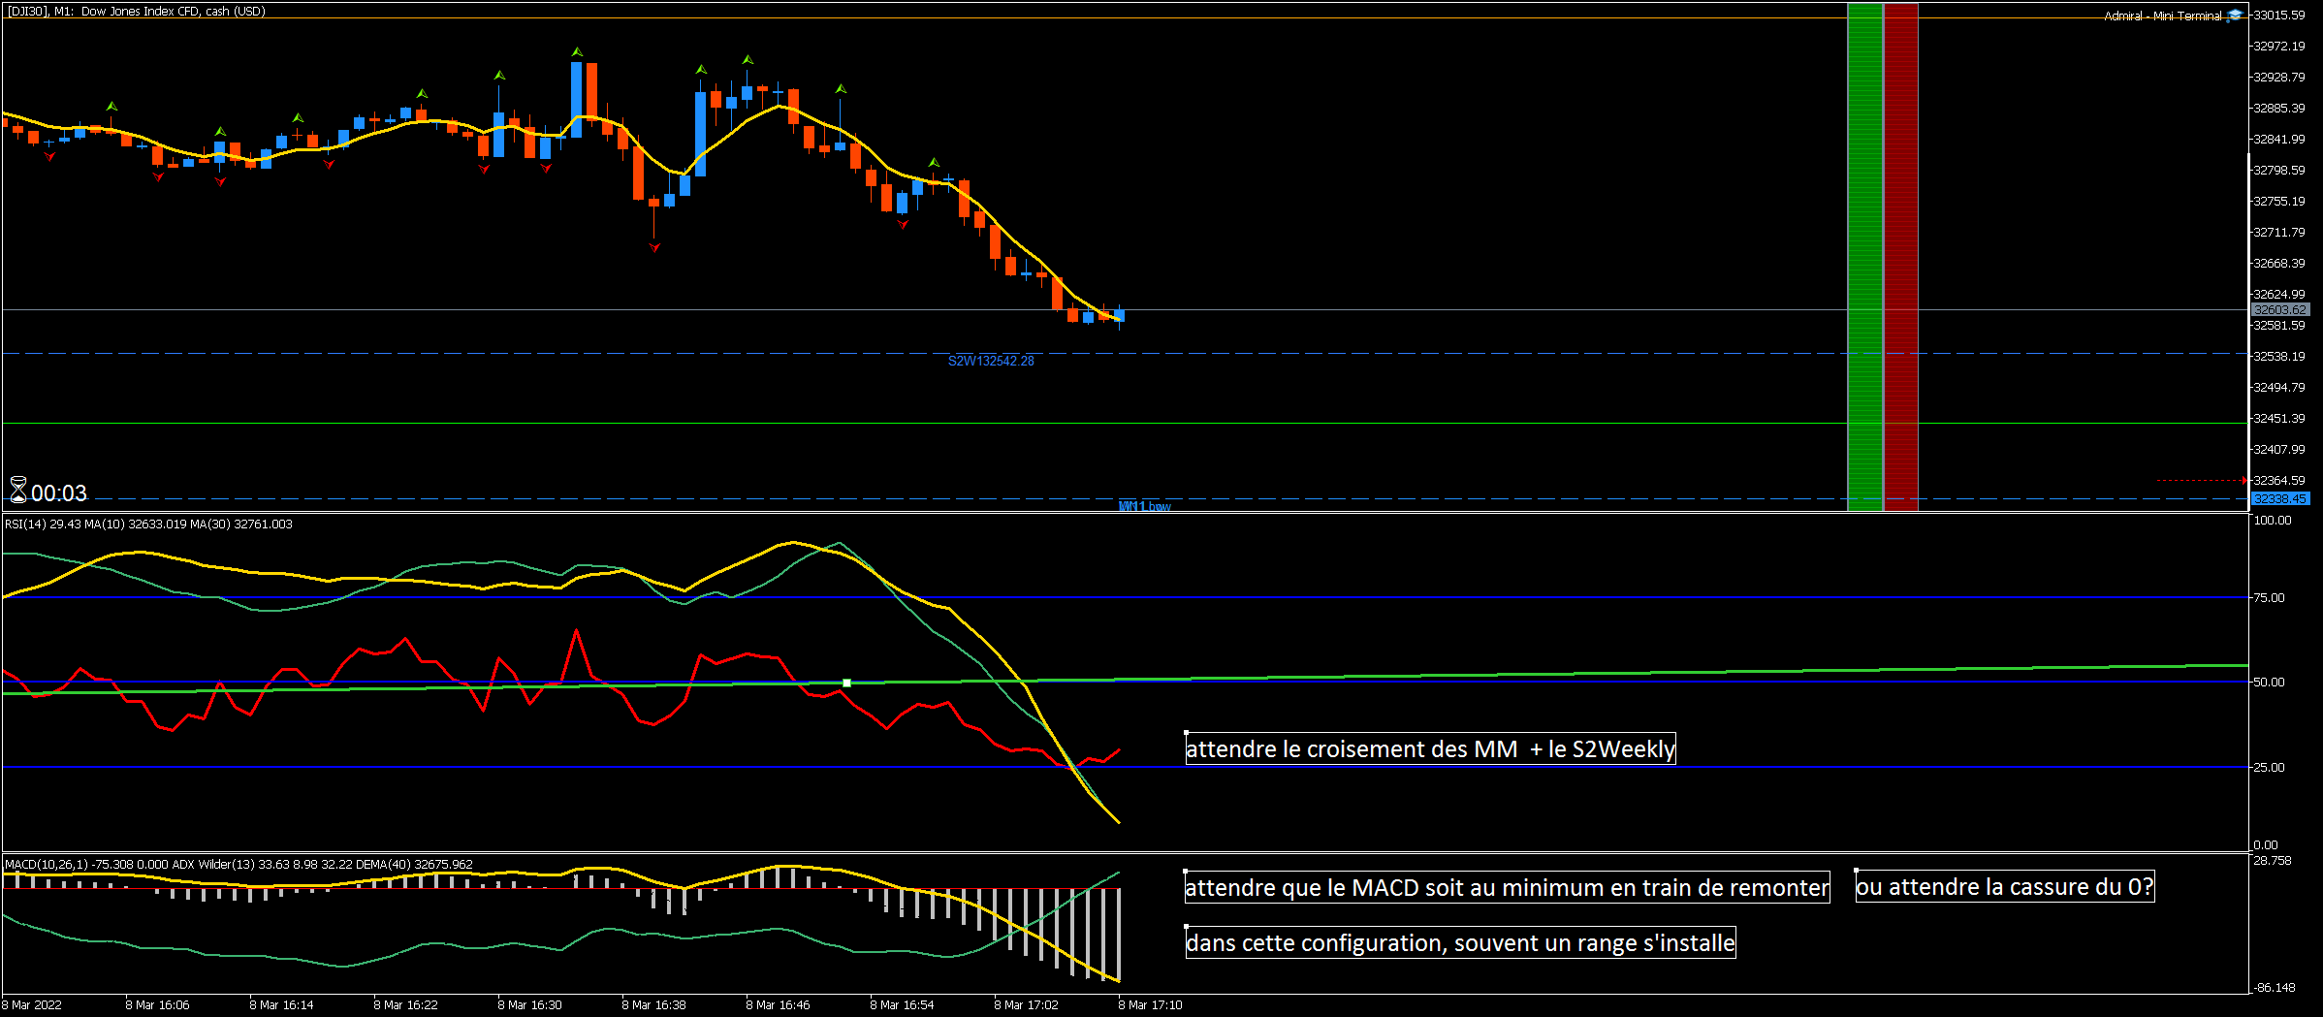This screenshot has width=2323, height=1017.
Task: Select the red fractal arrow below the 16:38 low
Action: point(654,248)
